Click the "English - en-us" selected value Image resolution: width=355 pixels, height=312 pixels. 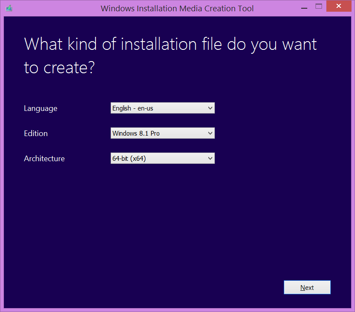tap(133, 108)
